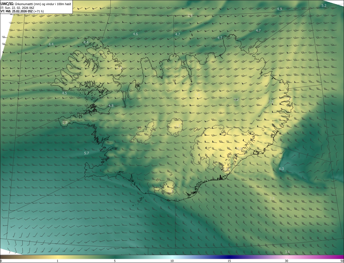
Task: Click the colour scale tick labelled 5
Action: 115,261
